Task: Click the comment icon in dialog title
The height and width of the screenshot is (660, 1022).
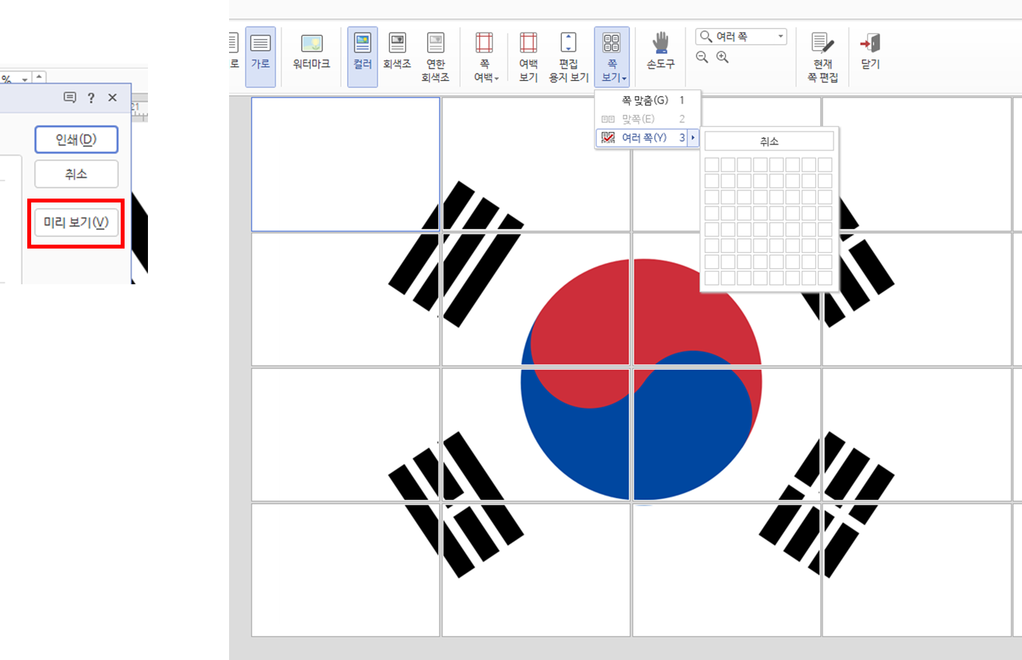Action: click(x=70, y=97)
